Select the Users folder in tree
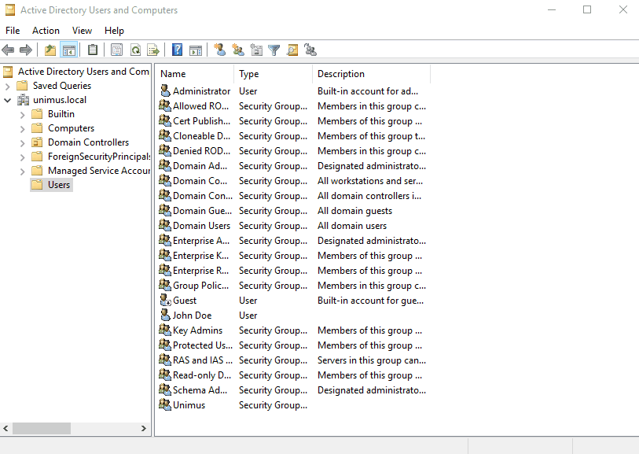This screenshot has width=639, height=454. click(x=51, y=185)
